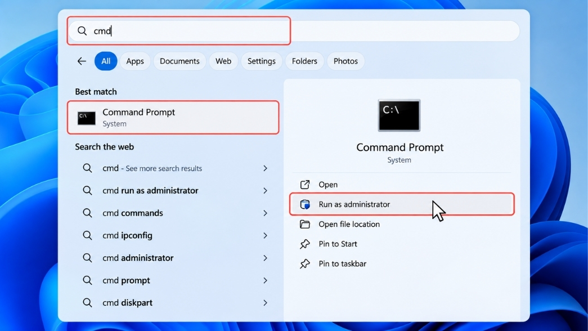Switch to the Apps filter tab

tap(135, 61)
